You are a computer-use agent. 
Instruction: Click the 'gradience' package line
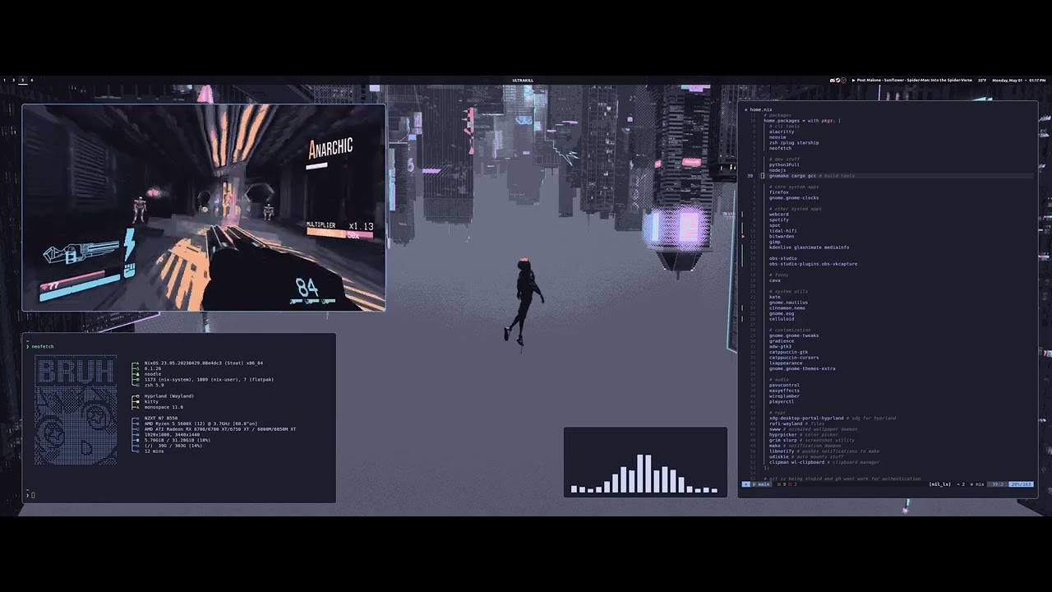pos(782,341)
